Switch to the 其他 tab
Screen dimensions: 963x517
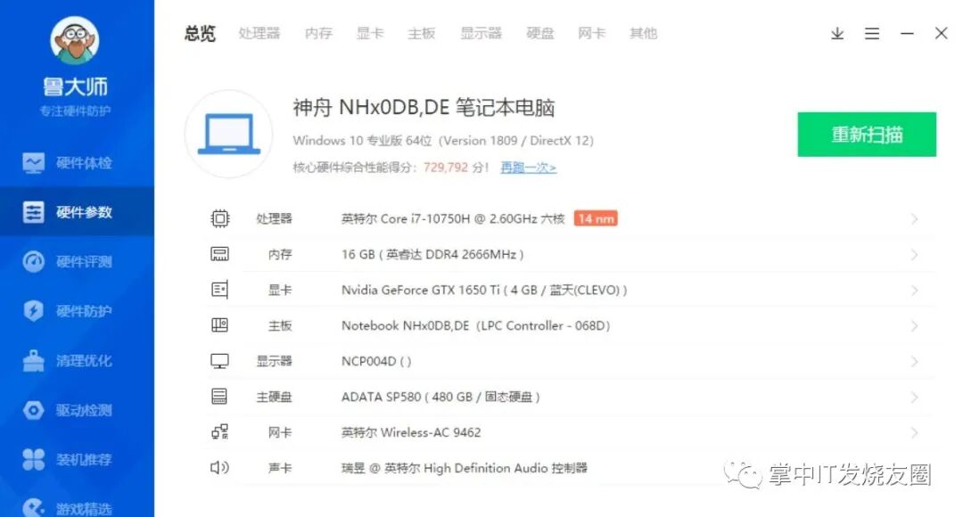[x=643, y=33]
